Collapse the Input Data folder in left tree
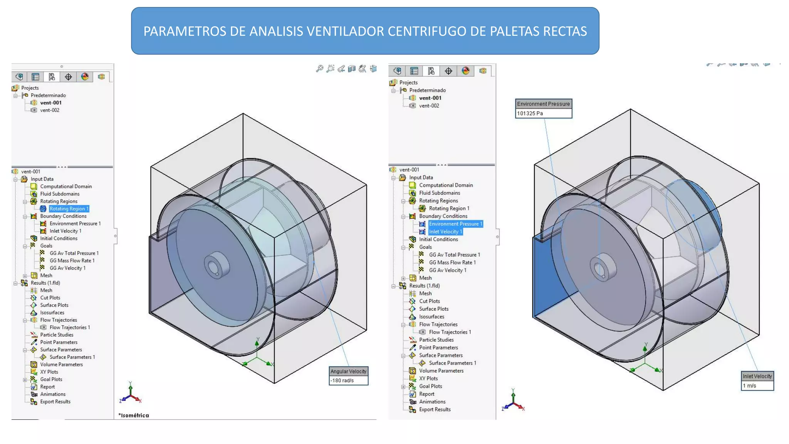 15,179
